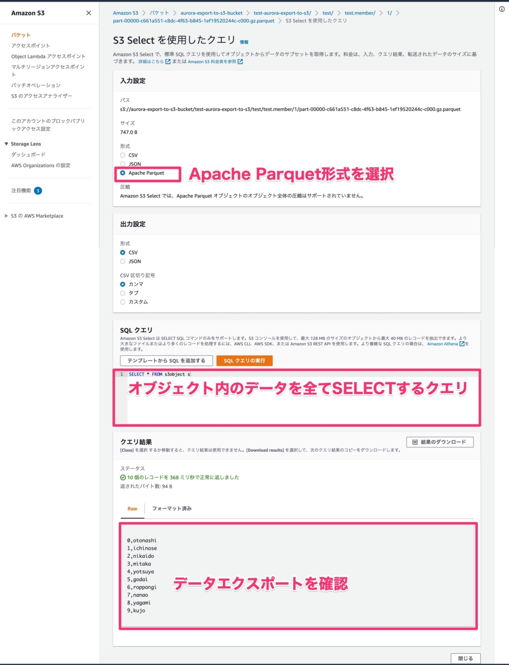
Task: Click download icon on 結果のダウンロード button
Action: click(416, 442)
